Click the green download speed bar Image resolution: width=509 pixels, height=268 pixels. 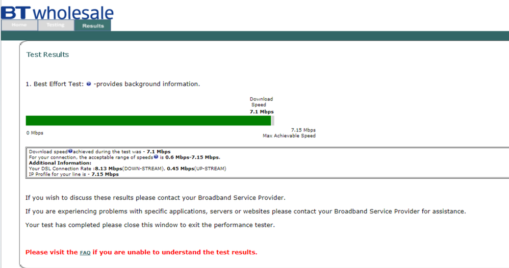[x=148, y=121]
